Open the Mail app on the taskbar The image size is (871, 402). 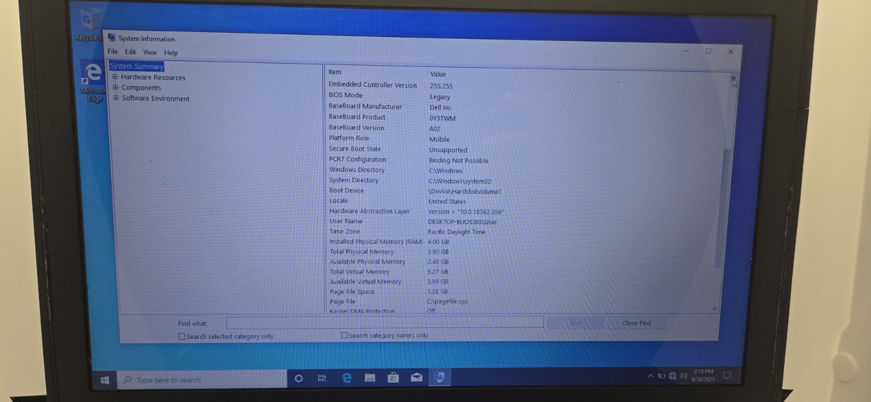coord(416,378)
